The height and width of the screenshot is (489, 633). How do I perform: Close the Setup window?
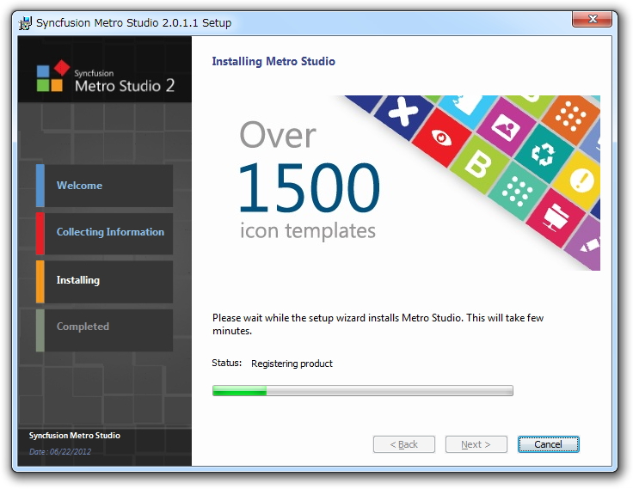coord(592,19)
